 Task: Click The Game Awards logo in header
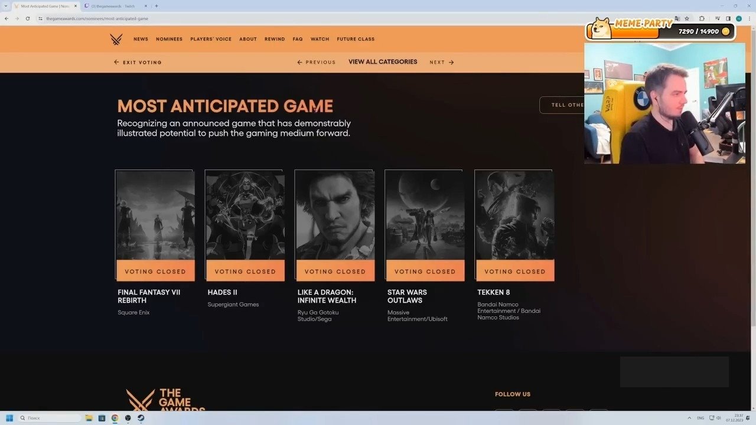point(116,40)
